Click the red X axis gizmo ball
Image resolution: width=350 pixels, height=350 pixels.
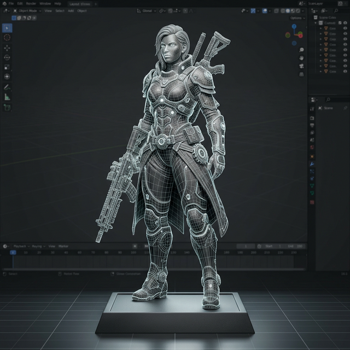300,35
